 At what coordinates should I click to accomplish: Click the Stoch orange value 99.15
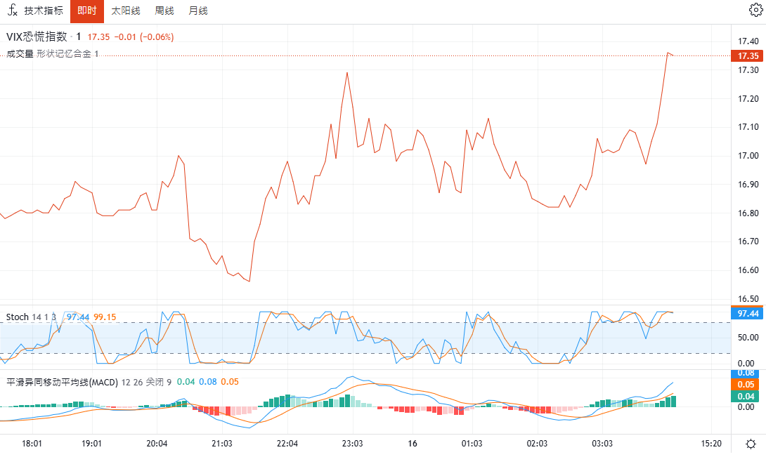[105, 317]
